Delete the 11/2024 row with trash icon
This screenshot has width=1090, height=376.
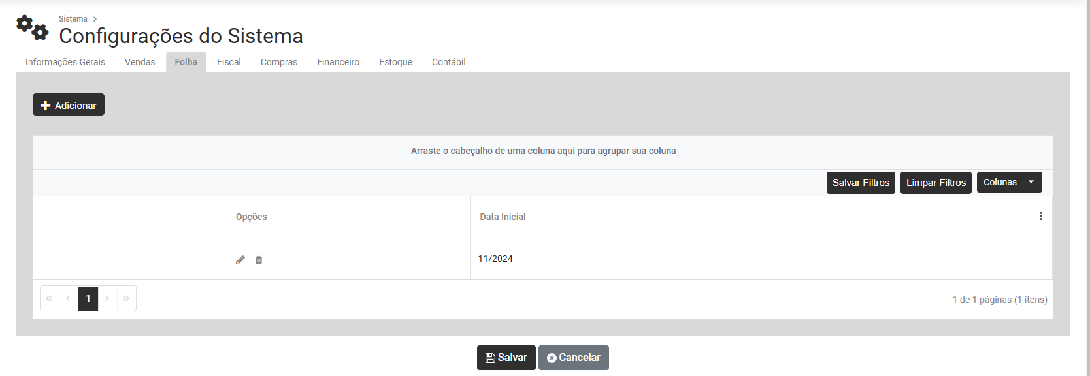(x=259, y=260)
